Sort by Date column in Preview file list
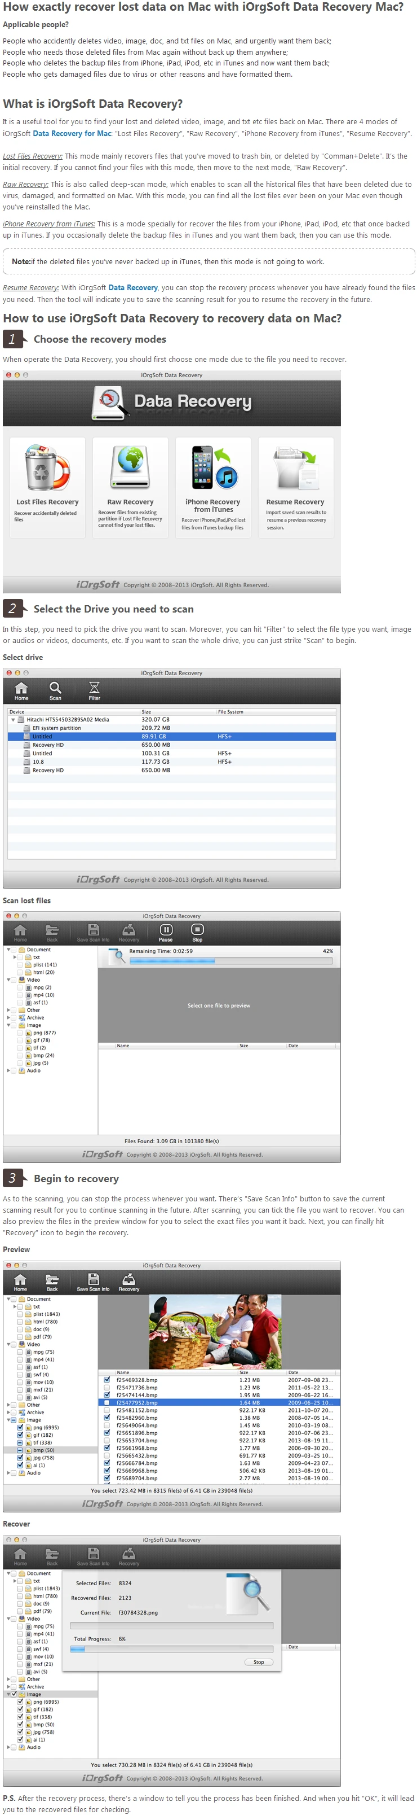The width and height of the screenshot is (417, 1815). click(x=312, y=1372)
